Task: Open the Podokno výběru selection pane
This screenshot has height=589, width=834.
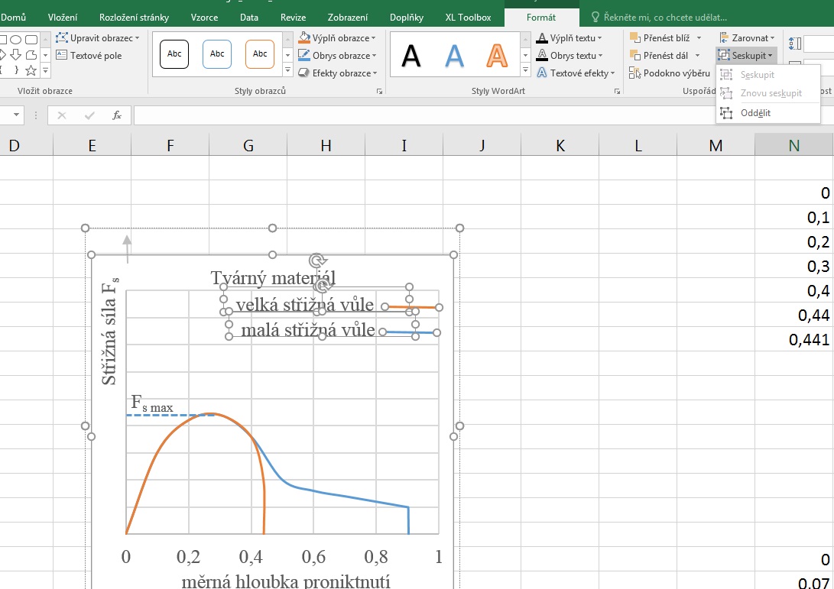Action: 670,73
